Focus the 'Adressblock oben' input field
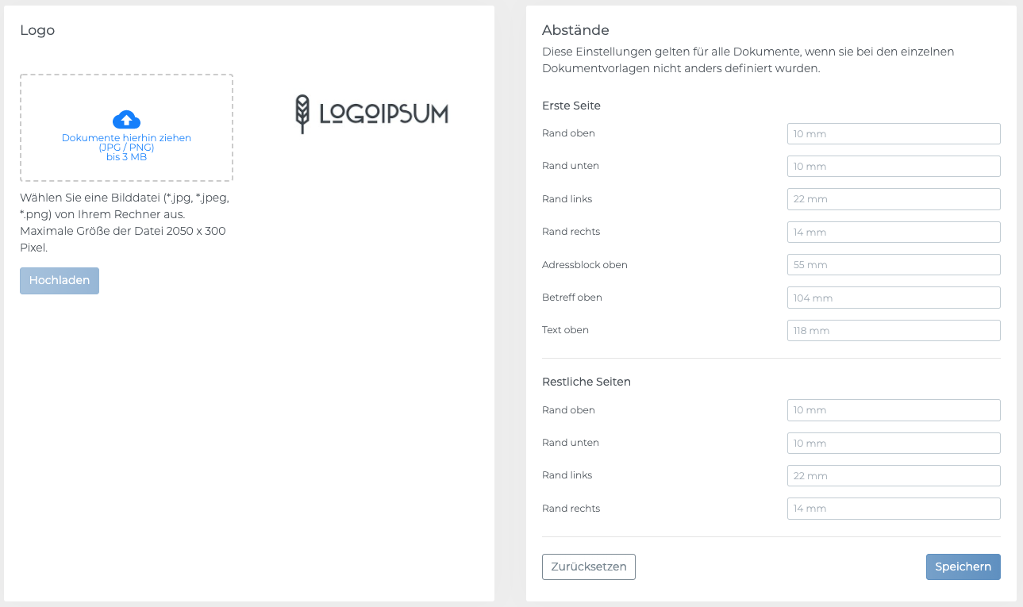The height and width of the screenshot is (607, 1023). [893, 265]
